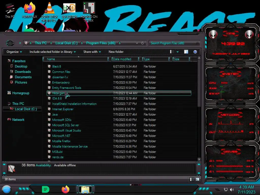Image resolution: width=260 pixels, height=195 pixels.
Task: Open the green notes app on taskbar
Action: (46, 189)
